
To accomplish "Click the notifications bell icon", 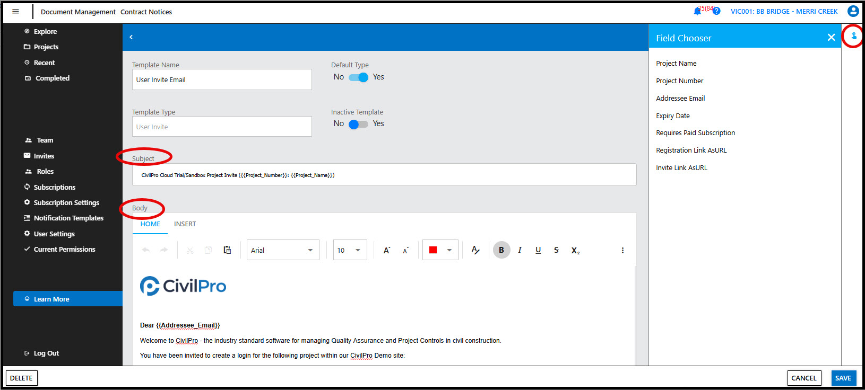I will (x=697, y=11).
